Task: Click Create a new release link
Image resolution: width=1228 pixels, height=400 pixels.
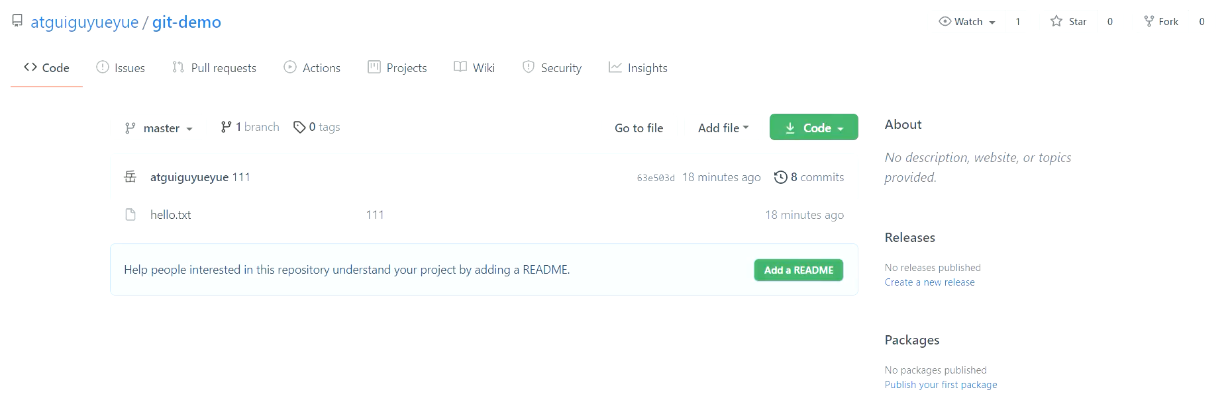Action: [x=929, y=282]
